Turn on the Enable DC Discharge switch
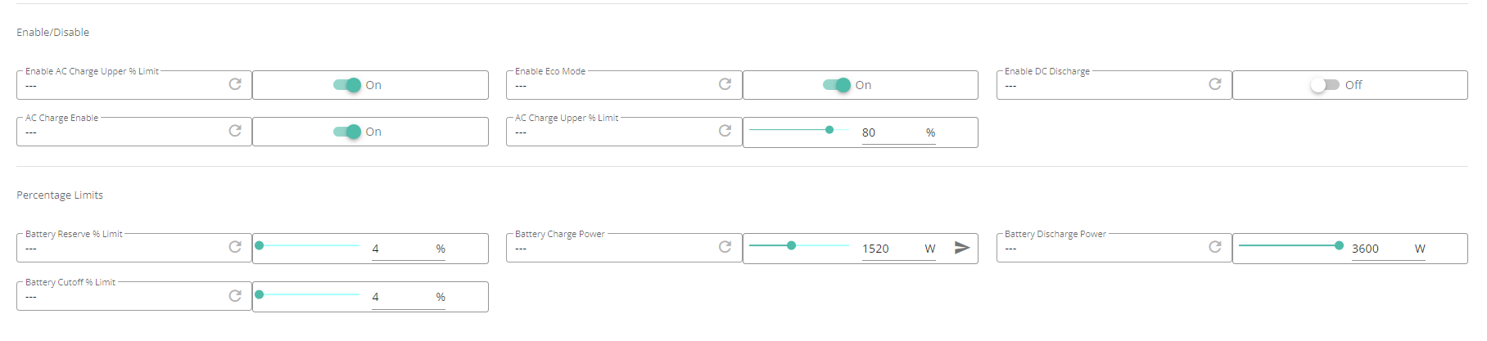Image resolution: width=1487 pixels, height=341 pixels. pos(1325,85)
